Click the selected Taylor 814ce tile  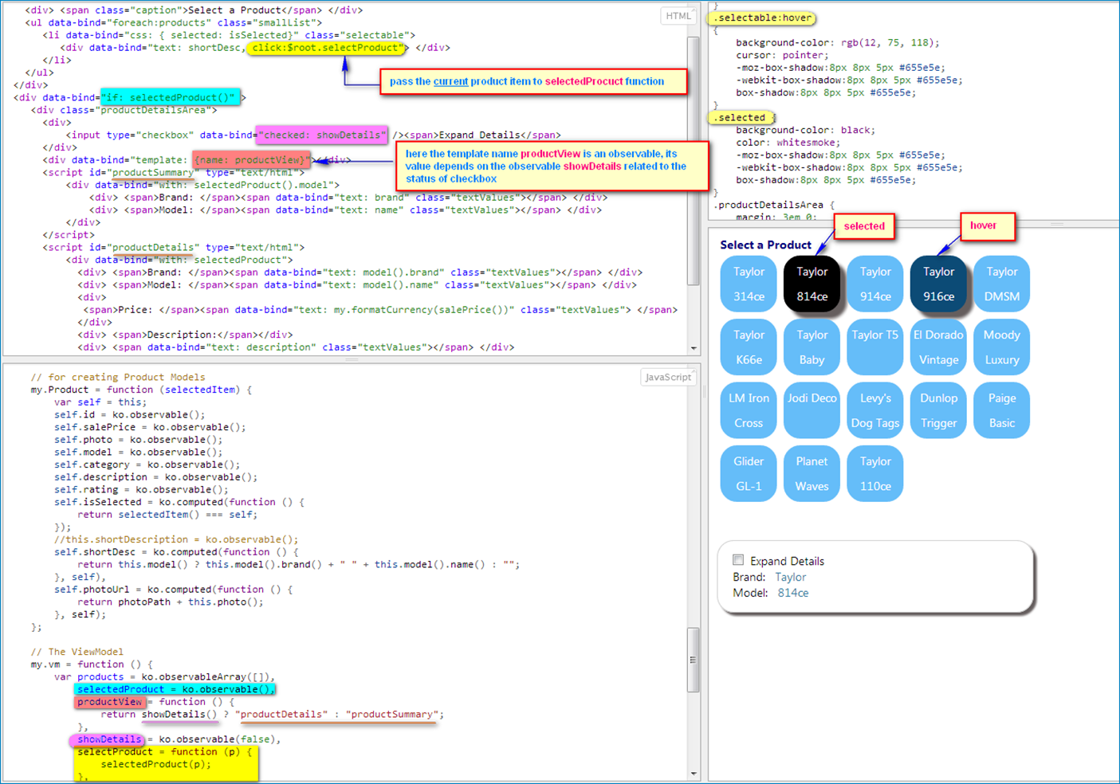pos(812,284)
